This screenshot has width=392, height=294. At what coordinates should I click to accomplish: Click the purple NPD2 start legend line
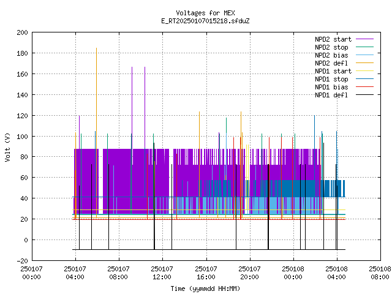[365, 39]
